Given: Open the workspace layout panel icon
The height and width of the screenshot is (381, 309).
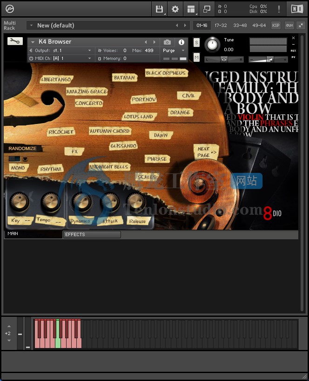Looking at the screenshot, I should tap(191, 9).
